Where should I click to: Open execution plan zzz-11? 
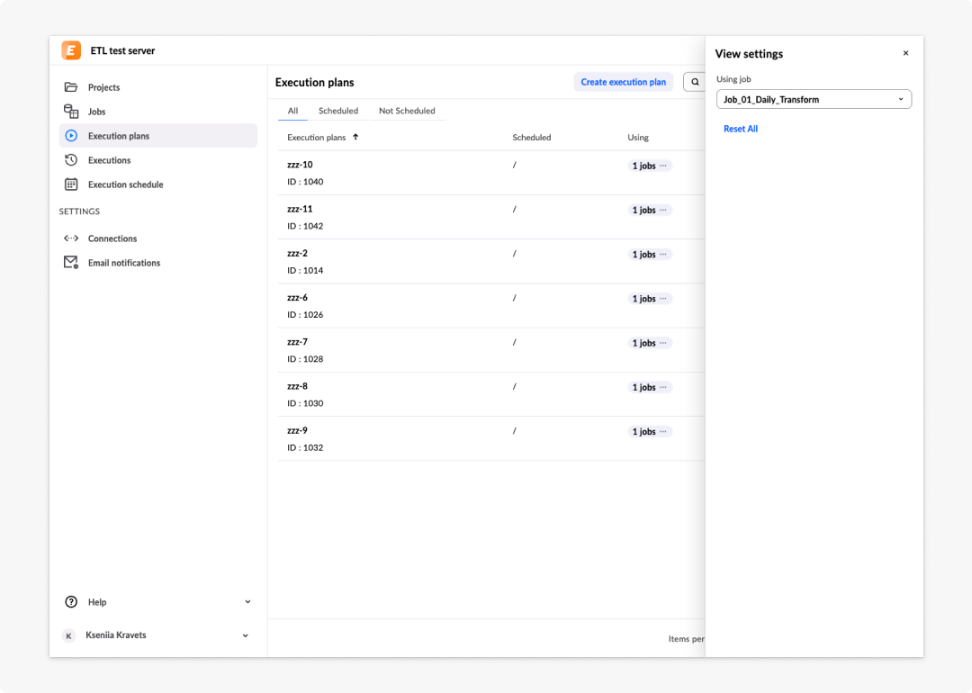pyautogui.click(x=300, y=209)
